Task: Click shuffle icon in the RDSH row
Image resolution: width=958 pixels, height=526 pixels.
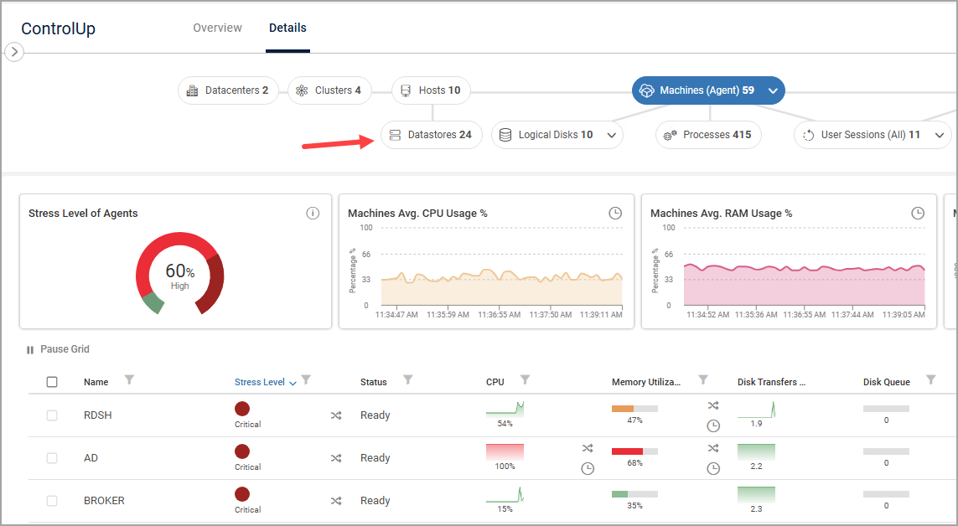Action: click(x=336, y=415)
